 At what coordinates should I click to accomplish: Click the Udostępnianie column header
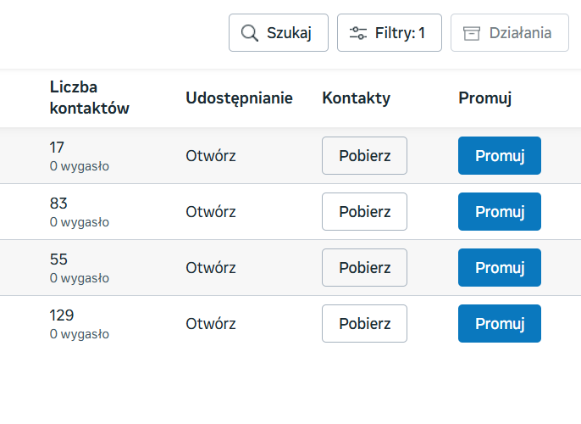[x=239, y=98]
